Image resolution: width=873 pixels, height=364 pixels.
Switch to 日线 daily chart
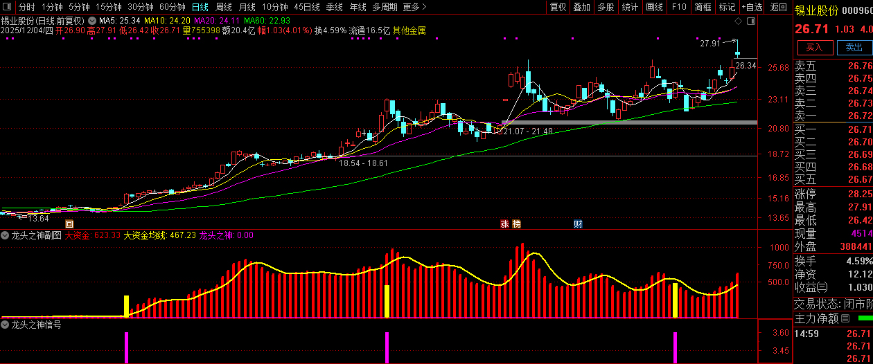(x=200, y=7)
